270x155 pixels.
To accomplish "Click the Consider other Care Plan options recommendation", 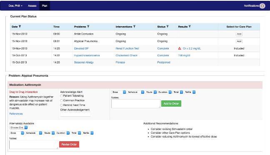I will pos(170,133).
